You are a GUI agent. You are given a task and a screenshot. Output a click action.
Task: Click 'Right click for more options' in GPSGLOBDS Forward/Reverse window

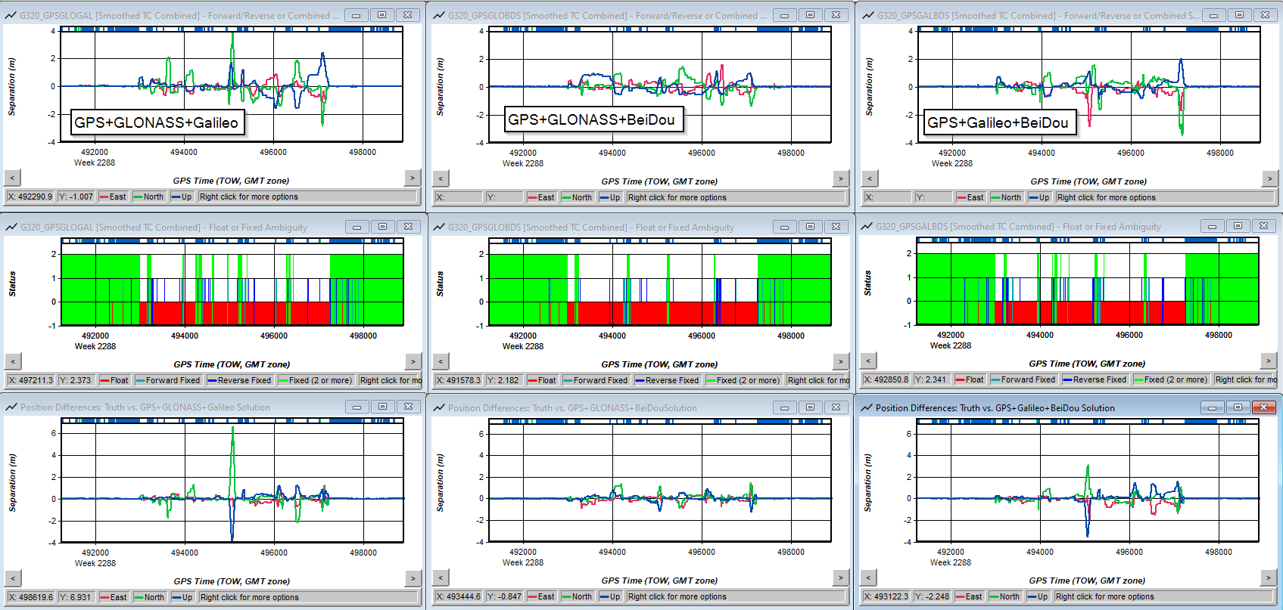[736, 198]
